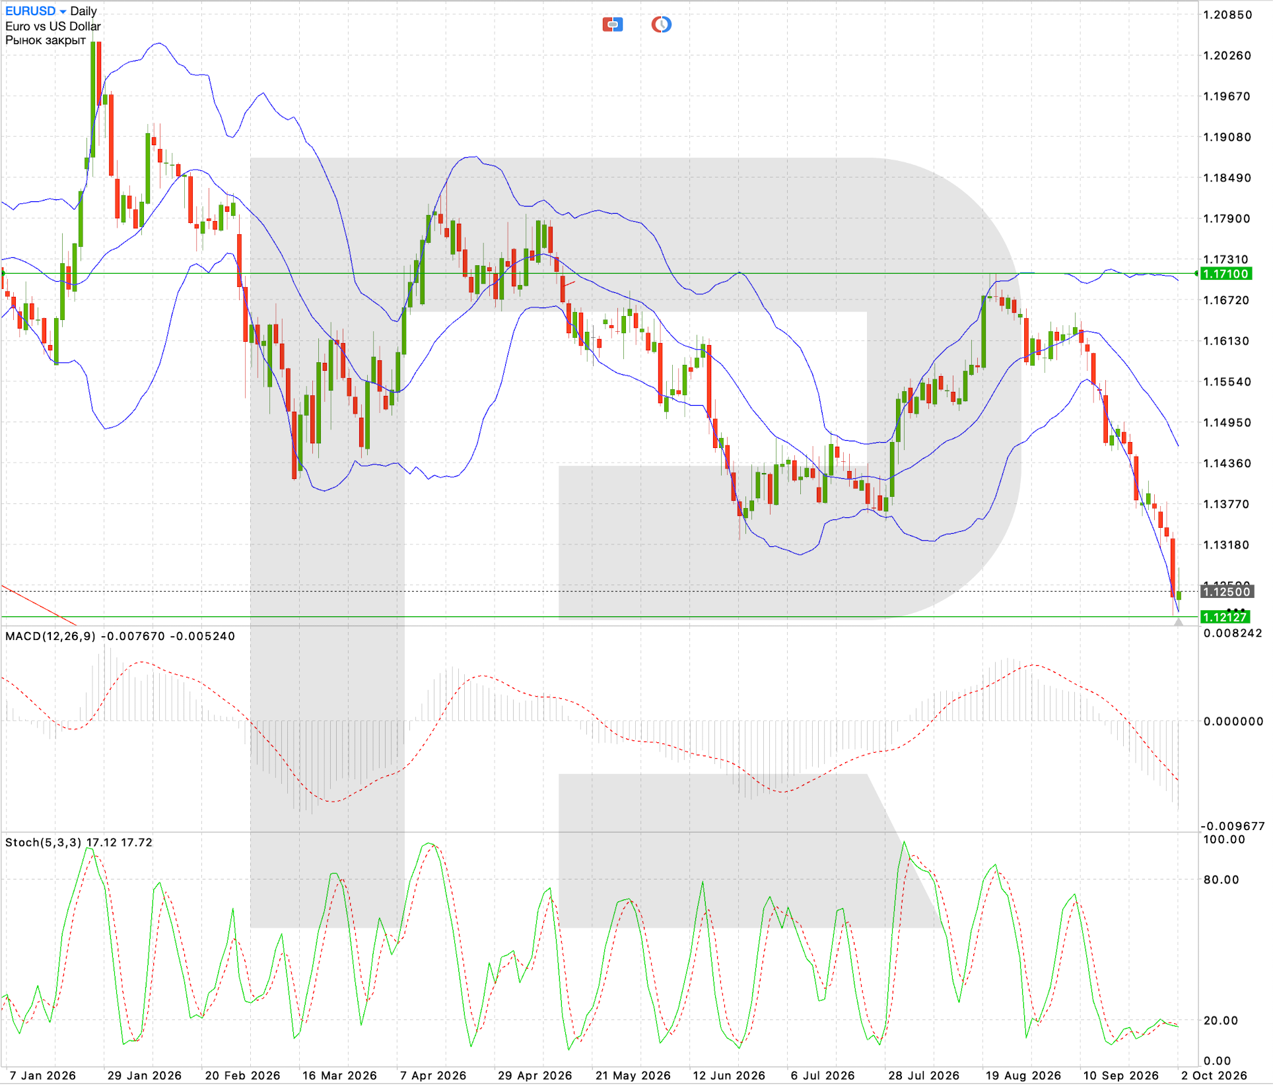This screenshot has width=1273, height=1086.
Task: Click the red-blue trade panel icon
Action: click(x=613, y=25)
